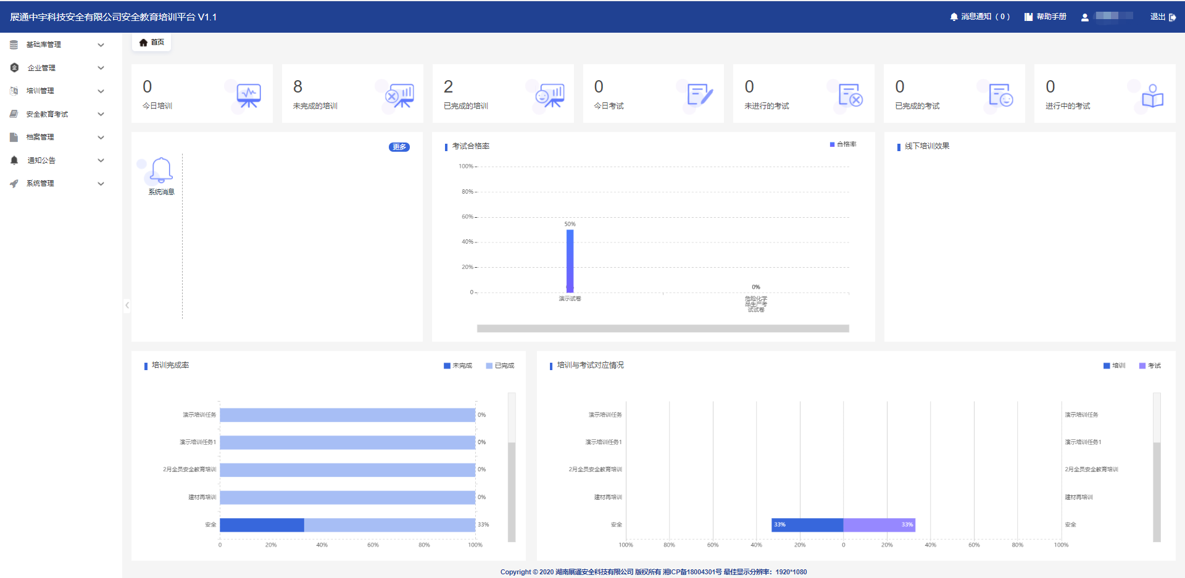Toggle the 合格率 legend series
1185x578 pixels.
pos(843,144)
